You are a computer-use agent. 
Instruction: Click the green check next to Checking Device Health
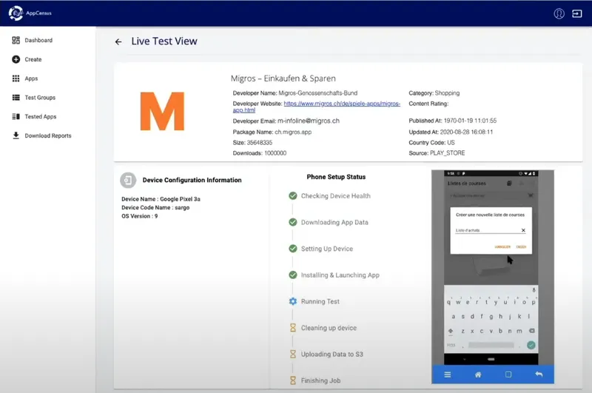pos(292,195)
